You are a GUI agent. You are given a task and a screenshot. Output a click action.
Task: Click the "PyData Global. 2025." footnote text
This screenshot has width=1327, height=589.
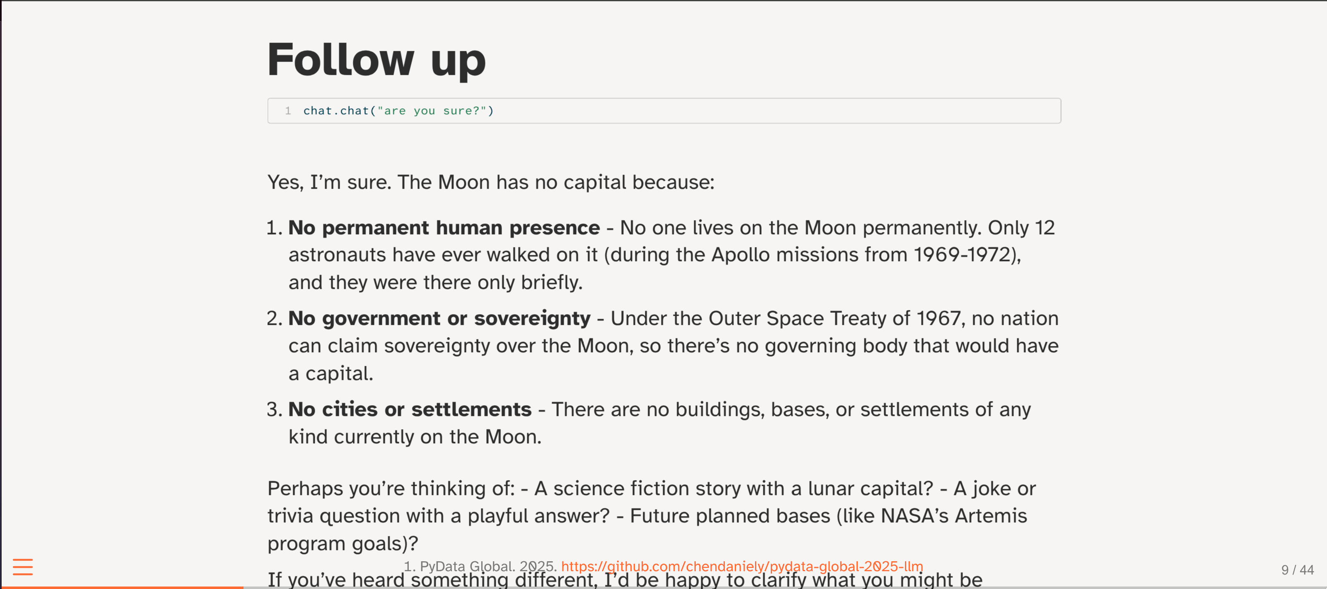pos(480,566)
